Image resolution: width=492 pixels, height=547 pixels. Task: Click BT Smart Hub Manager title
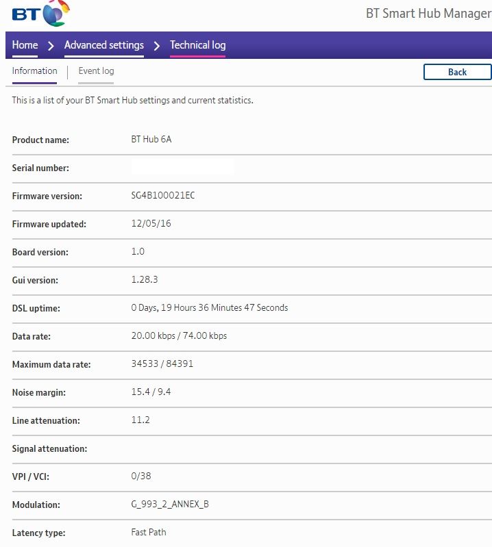point(428,13)
